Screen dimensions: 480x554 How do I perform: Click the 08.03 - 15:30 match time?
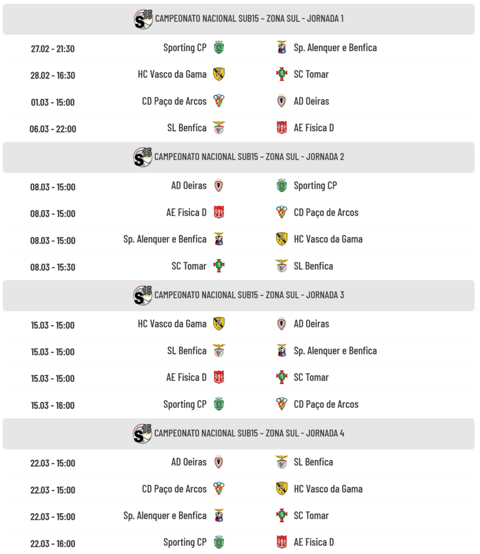pos(52,267)
